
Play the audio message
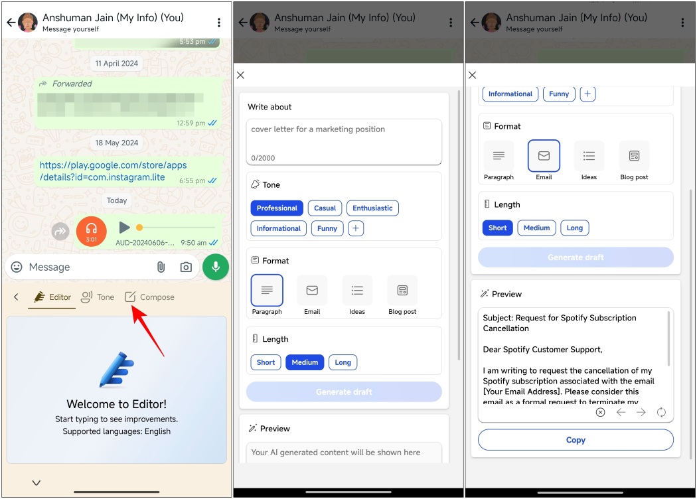click(x=124, y=228)
